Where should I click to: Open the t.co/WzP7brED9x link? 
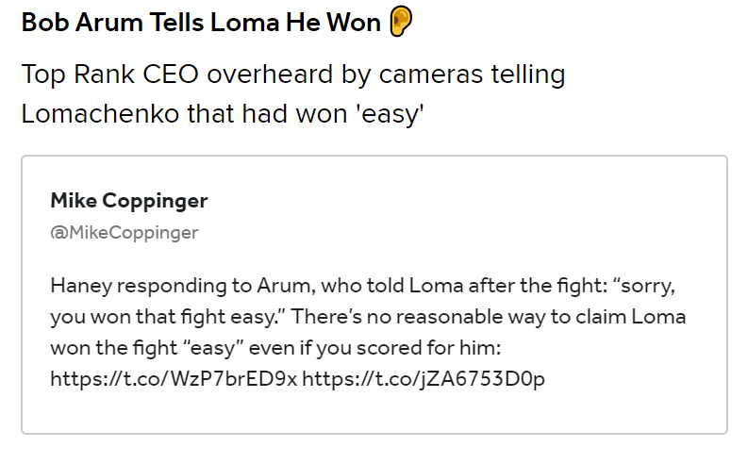coord(174,378)
